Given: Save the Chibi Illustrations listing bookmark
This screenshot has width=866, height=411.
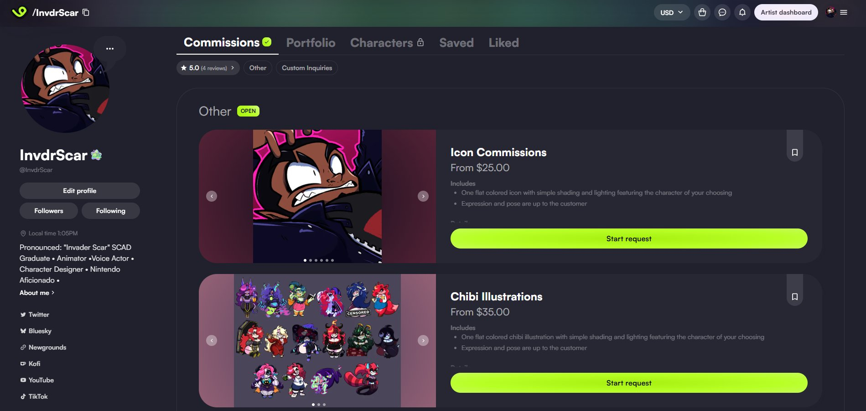Looking at the screenshot, I should (795, 297).
